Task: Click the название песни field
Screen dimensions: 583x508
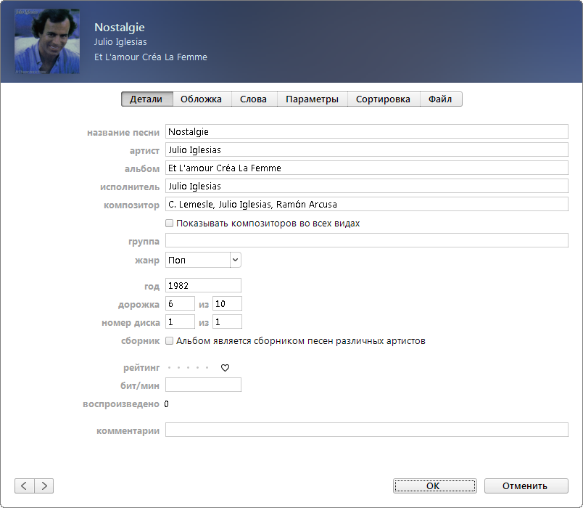Action: pos(366,132)
